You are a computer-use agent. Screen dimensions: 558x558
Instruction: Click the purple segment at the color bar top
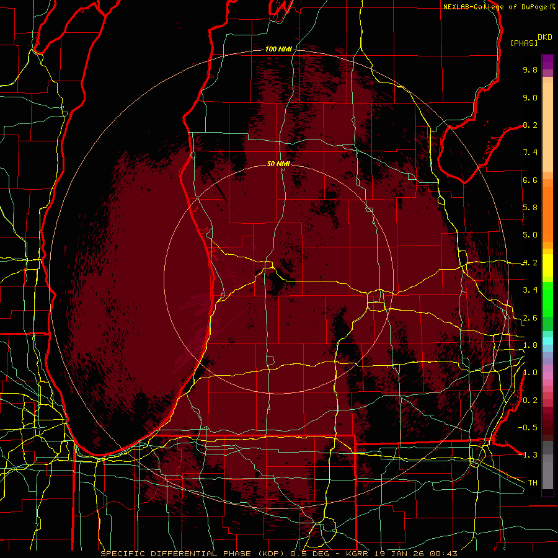click(547, 62)
